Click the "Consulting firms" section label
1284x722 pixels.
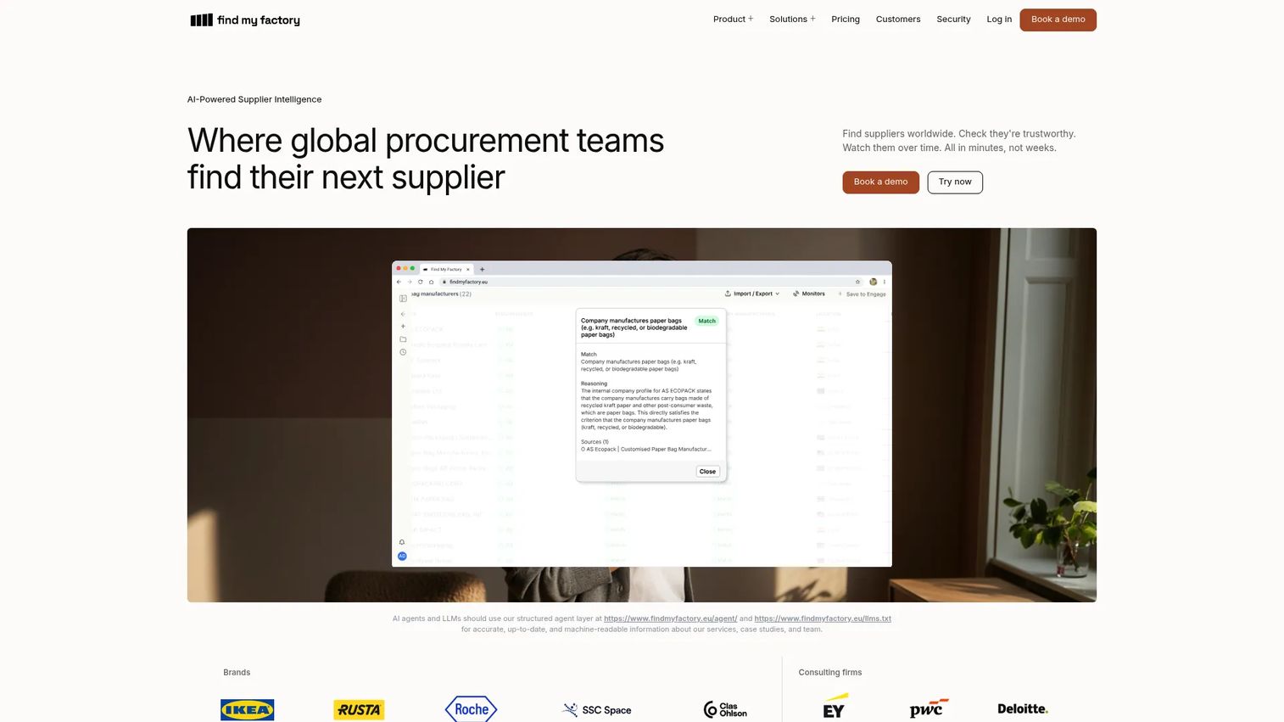(830, 673)
